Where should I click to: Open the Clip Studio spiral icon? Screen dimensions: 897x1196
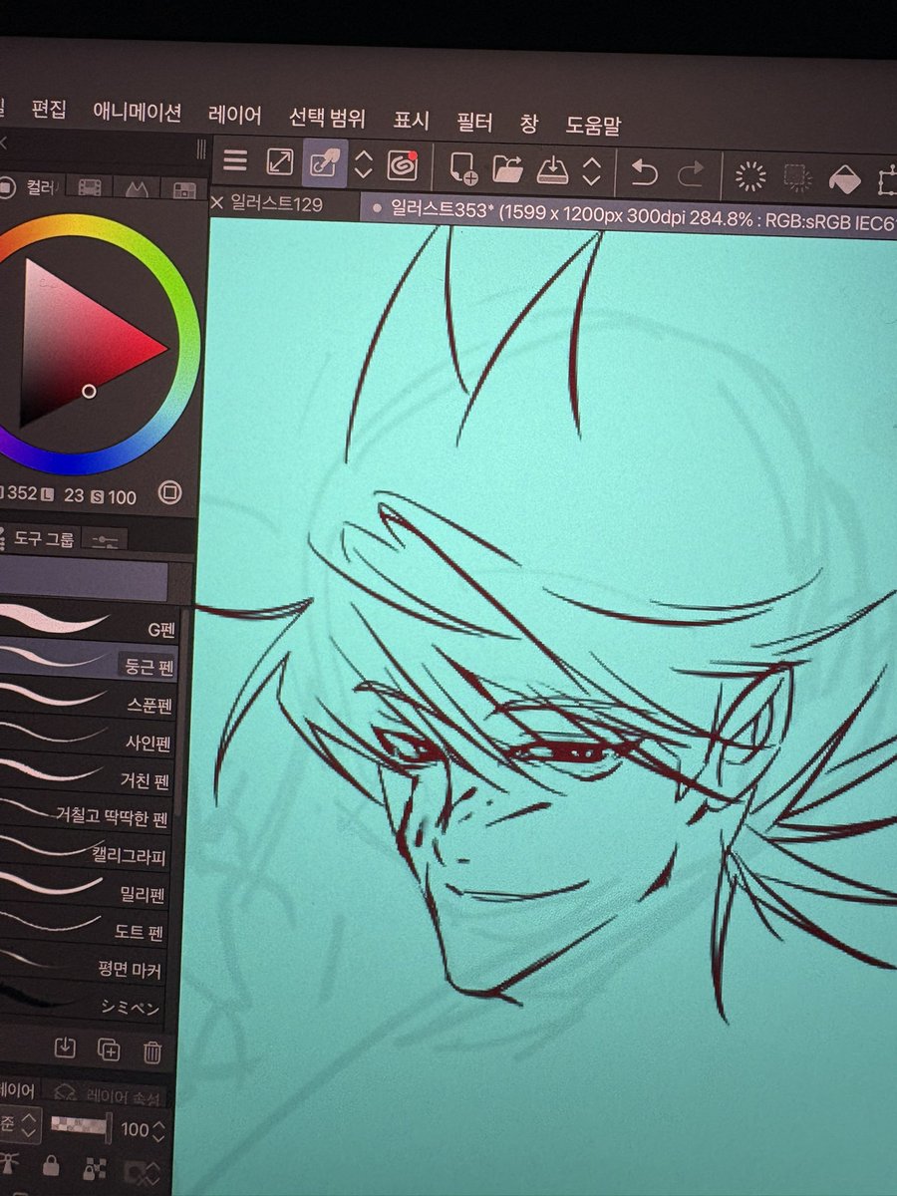(x=403, y=165)
